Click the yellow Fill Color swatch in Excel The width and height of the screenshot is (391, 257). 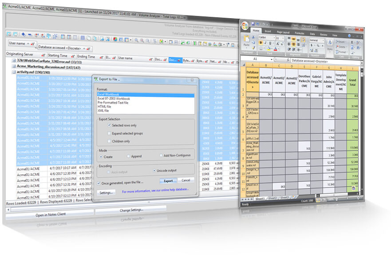pos(269,48)
